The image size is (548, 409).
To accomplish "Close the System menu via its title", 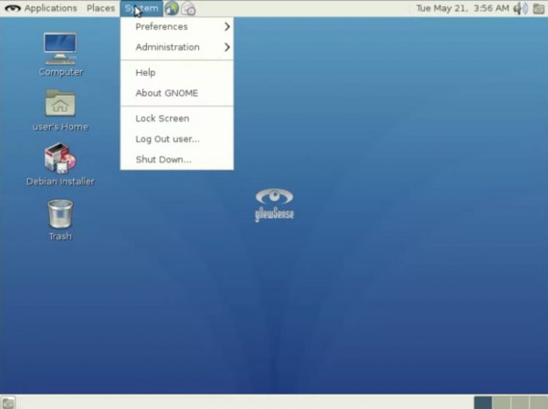I will click(141, 8).
